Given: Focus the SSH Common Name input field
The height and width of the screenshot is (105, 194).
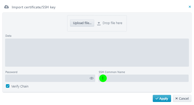Looking at the screenshot, I should pos(144,78).
